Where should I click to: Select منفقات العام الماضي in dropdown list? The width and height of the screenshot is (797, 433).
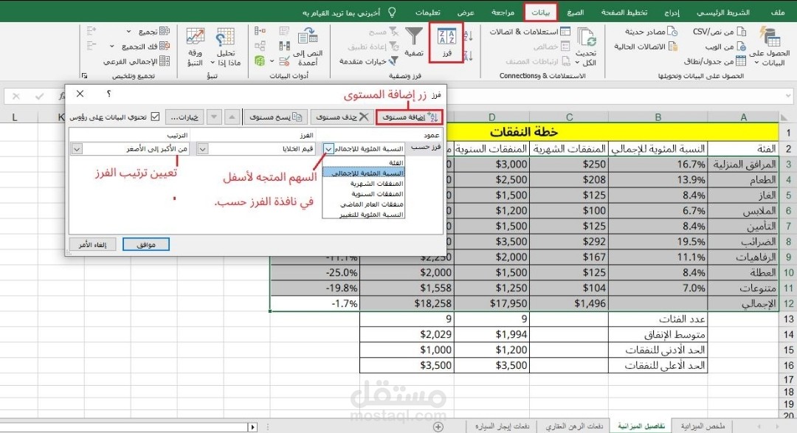pyautogui.click(x=363, y=204)
